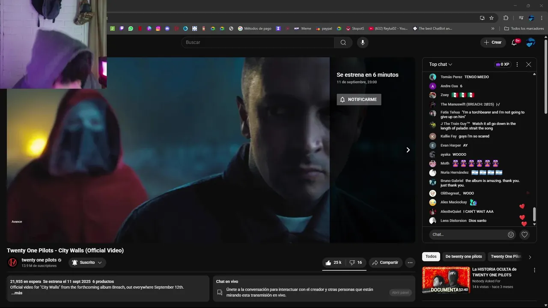Click live chat scrollbar thumb

pyautogui.click(x=534, y=214)
